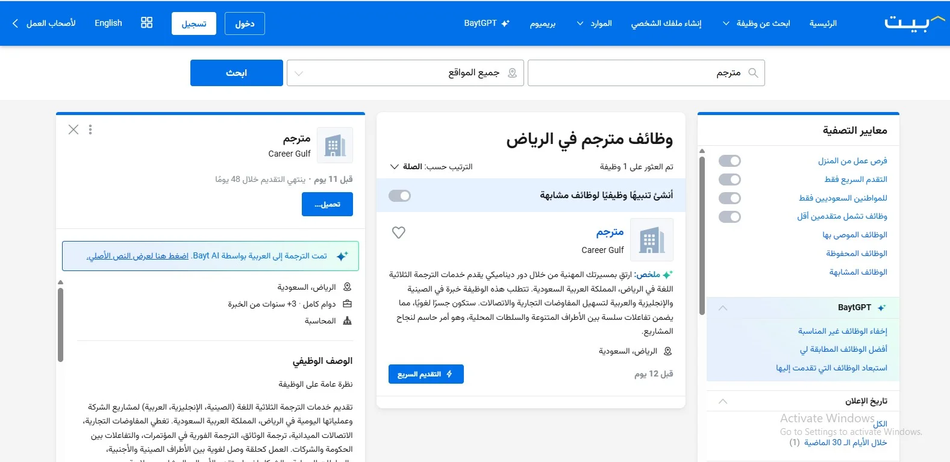Screen dimensions: 950x462
Task: Switch language to English
Action: 108,23
